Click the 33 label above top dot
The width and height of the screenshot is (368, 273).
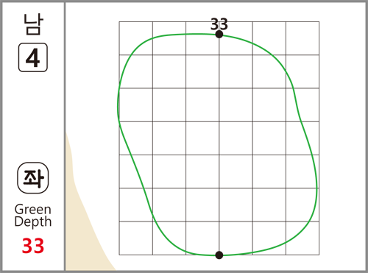(x=219, y=24)
